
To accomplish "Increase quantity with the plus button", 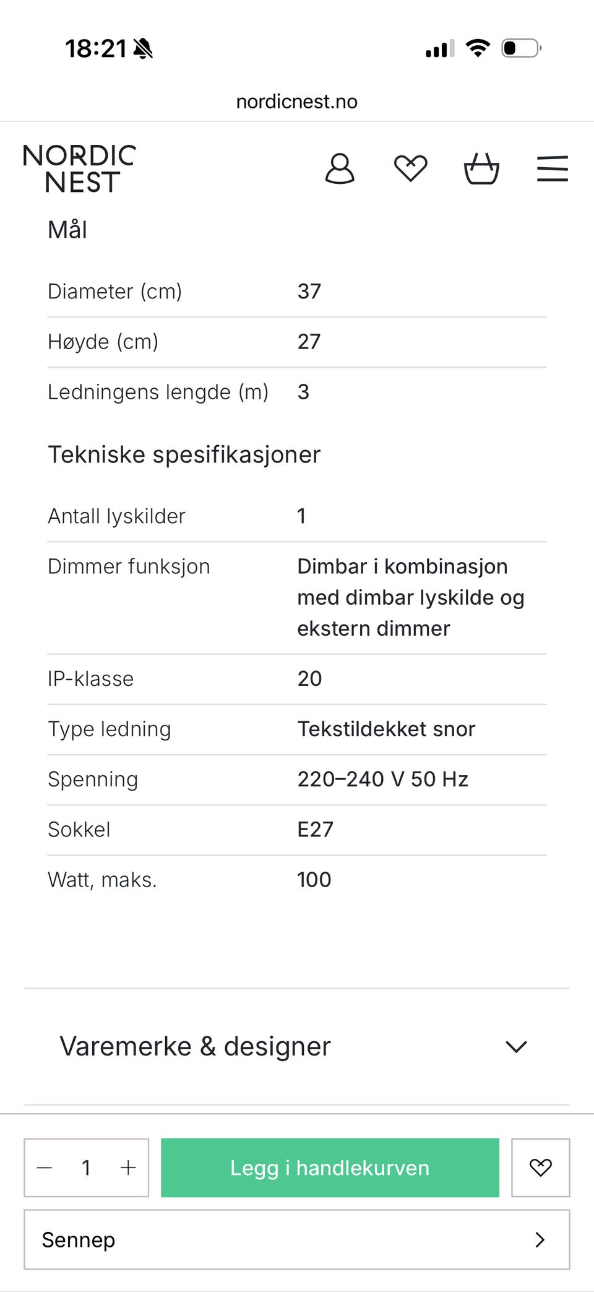I will (x=128, y=1168).
